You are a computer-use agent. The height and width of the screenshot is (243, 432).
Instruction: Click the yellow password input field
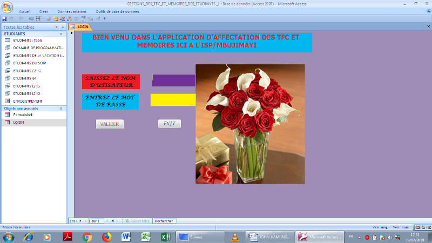(173, 100)
